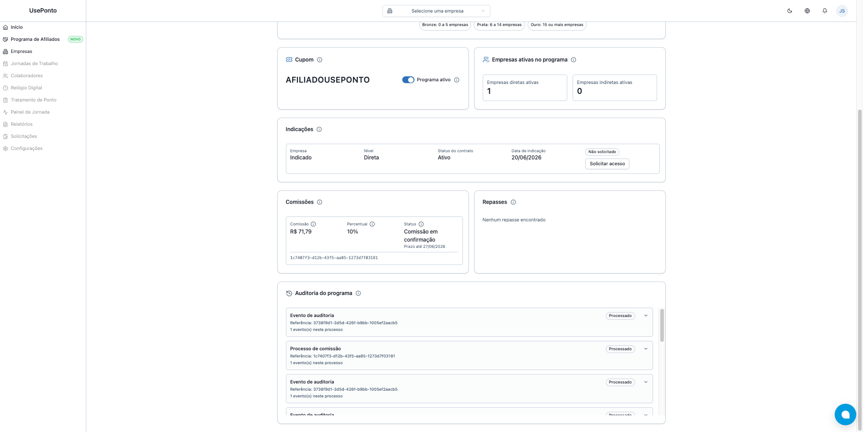The image size is (863, 432).
Task: Toggle dark mode with the moon icon
Action: 790,11
